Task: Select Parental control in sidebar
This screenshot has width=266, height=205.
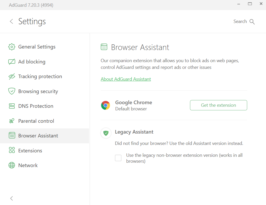Action: coord(45,121)
